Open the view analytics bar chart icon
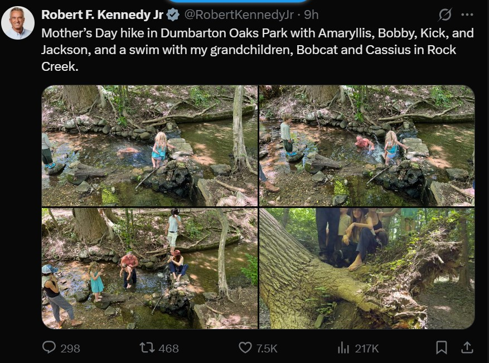The width and height of the screenshot is (489, 363). coord(343,348)
